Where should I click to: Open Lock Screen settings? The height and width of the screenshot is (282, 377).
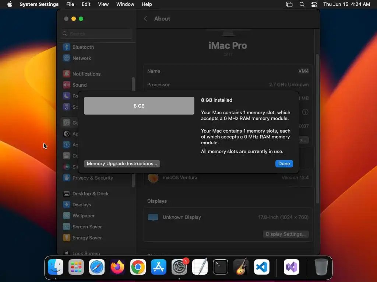click(x=86, y=253)
